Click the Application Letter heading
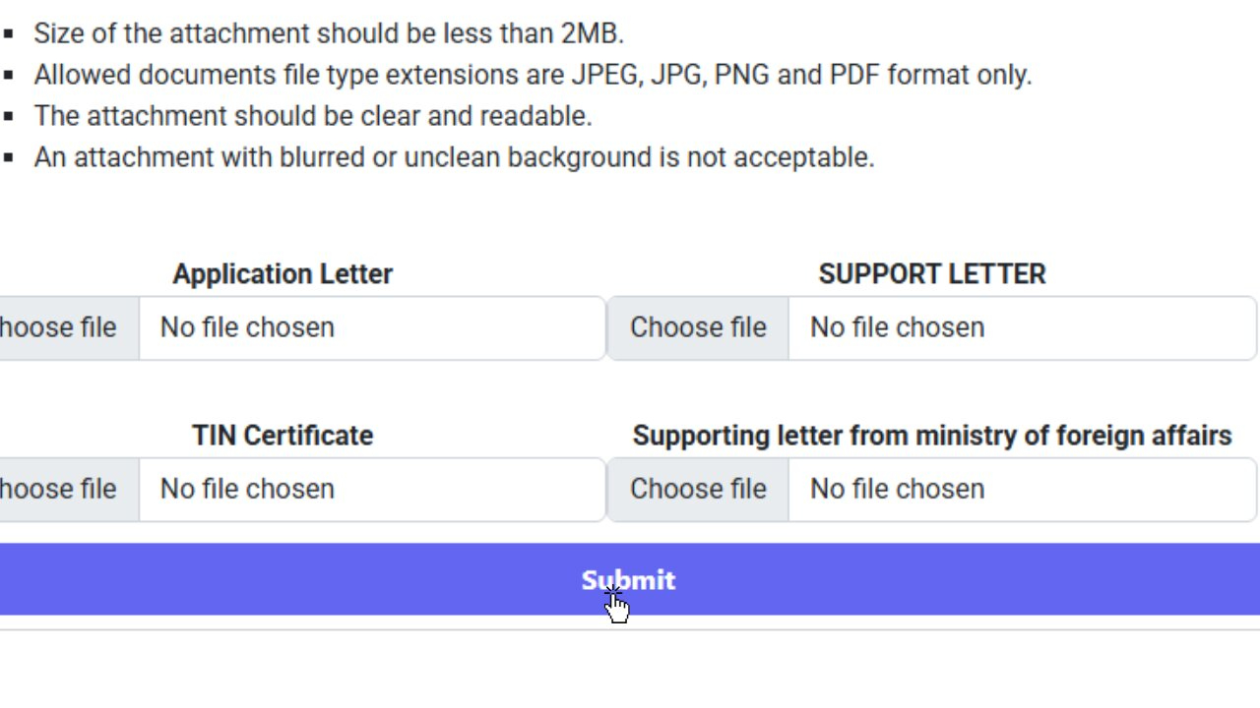This screenshot has height=708, width=1260. (283, 273)
